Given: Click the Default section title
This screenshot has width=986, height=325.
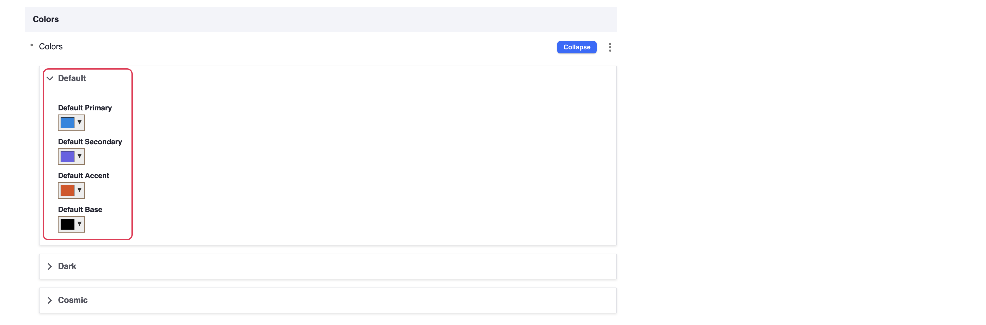Looking at the screenshot, I should (72, 79).
